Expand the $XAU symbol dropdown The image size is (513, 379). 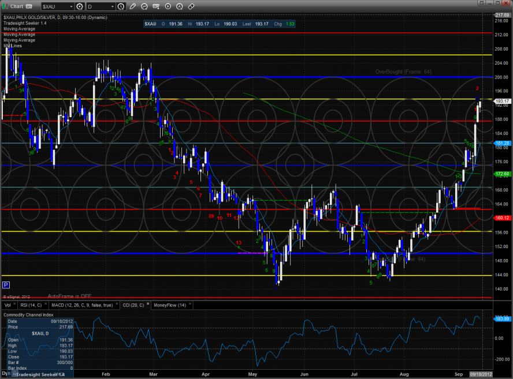point(70,6)
